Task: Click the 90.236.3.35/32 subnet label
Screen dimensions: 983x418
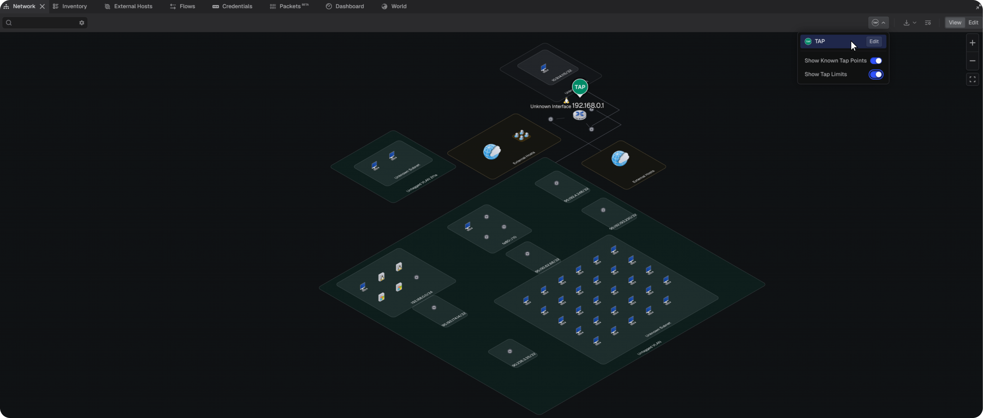Action: 524,360
